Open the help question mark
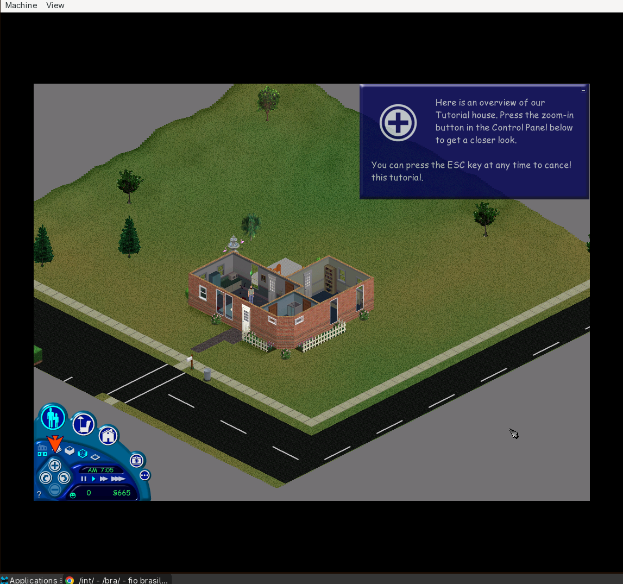The image size is (623, 584). 39,494
